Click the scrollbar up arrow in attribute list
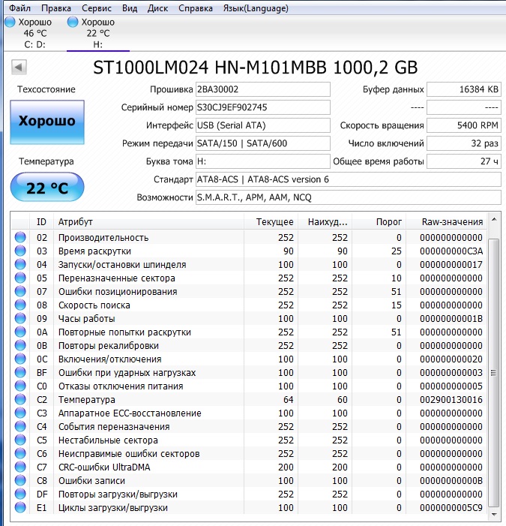This screenshot has height=526, width=506. (x=494, y=220)
